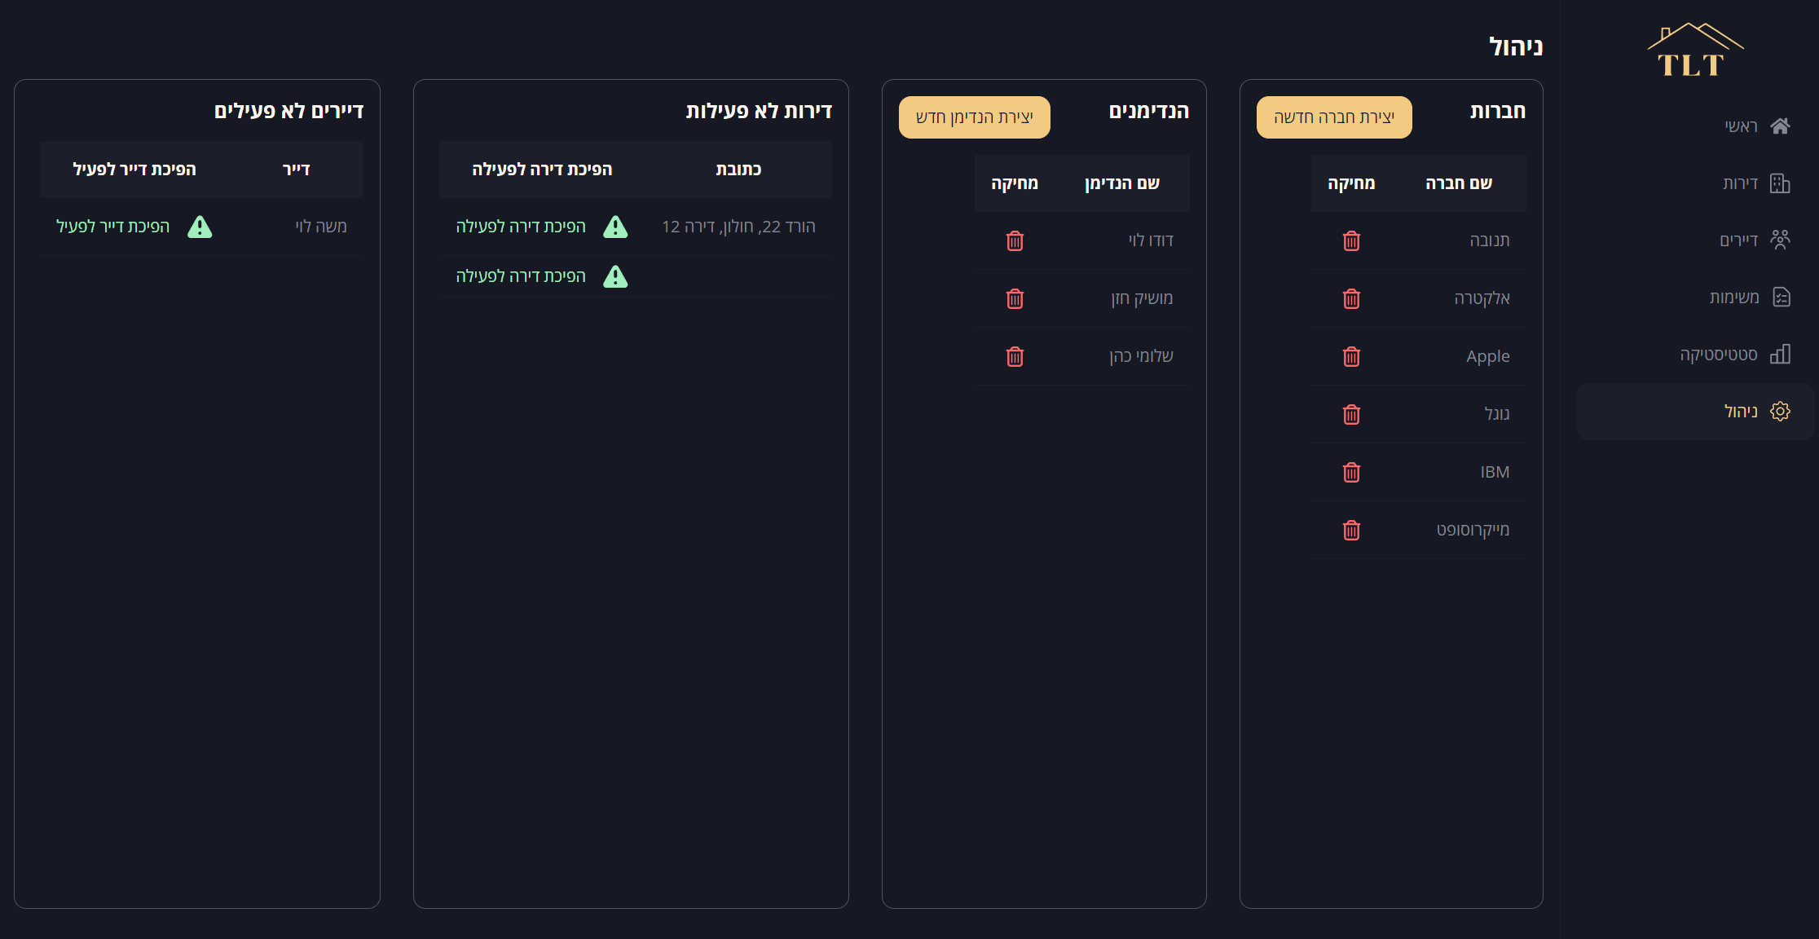Open the דירות menu item
1819x939 pixels.
click(1695, 183)
